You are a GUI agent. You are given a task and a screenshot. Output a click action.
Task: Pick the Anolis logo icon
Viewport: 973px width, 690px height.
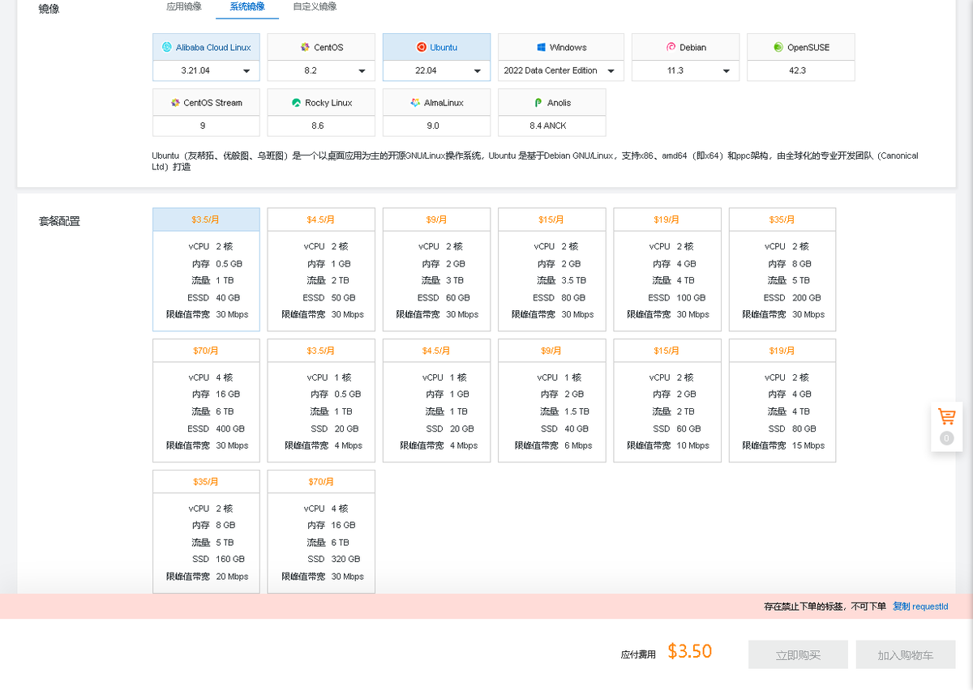(x=538, y=103)
